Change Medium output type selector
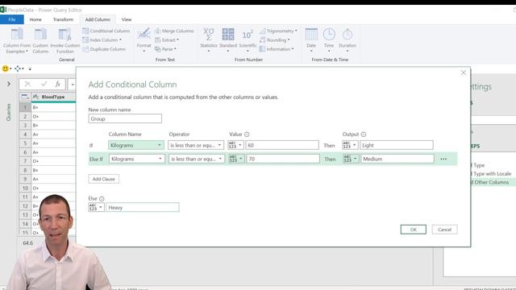516x290 pixels. pyautogui.click(x=351, y=159)
